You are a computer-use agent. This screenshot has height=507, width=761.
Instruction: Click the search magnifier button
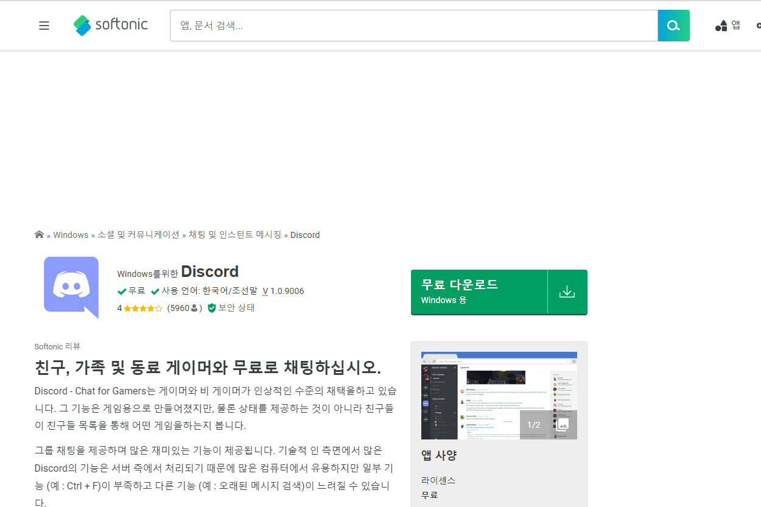tap(673, 26)
